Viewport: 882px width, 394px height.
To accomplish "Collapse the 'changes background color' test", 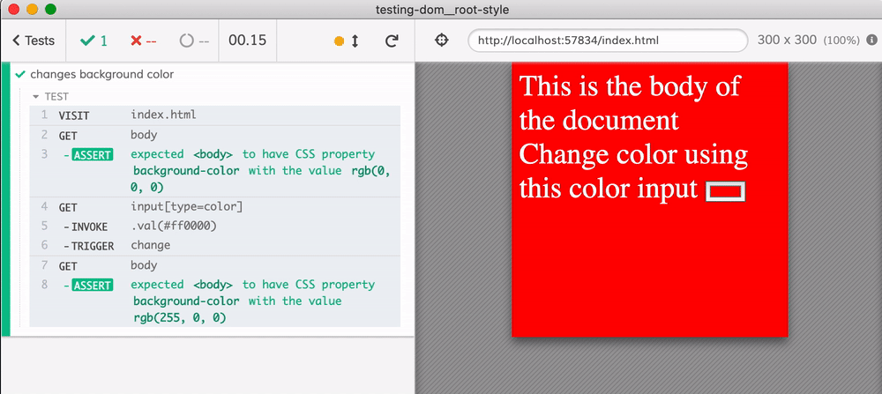I will (101, 75).
